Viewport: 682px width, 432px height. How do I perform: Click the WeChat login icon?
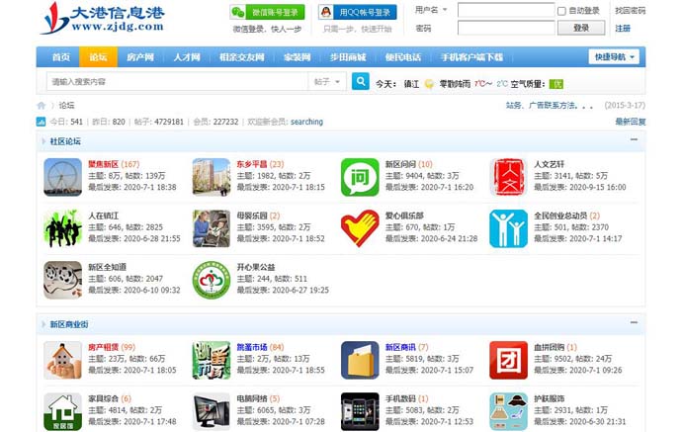click(x=238, y=12)
